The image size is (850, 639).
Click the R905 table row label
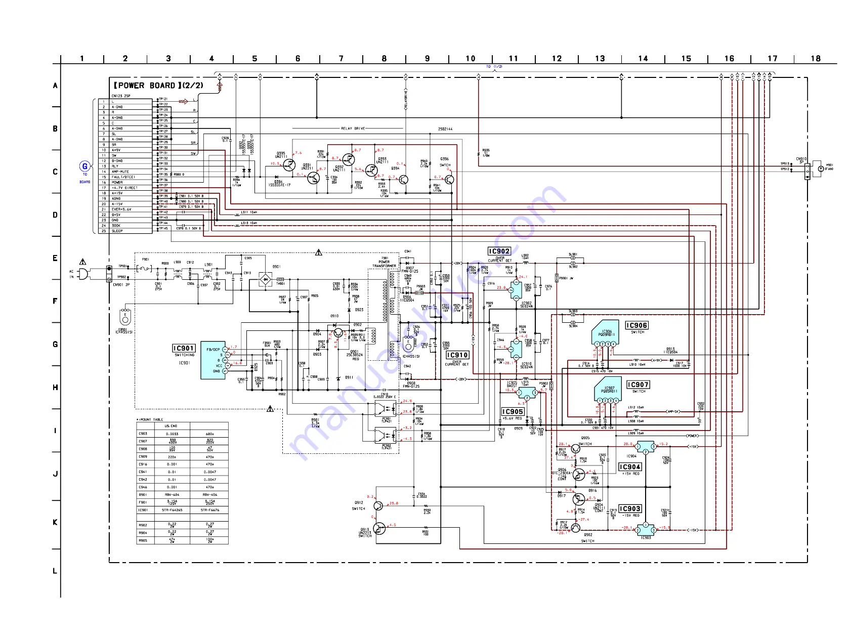143,540
